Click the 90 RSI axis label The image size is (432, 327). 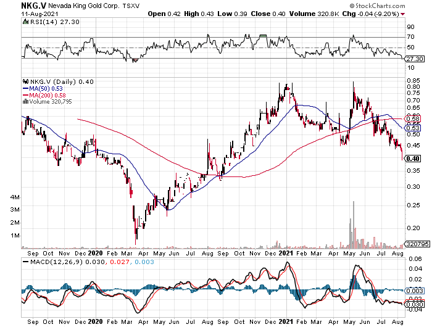410,27
